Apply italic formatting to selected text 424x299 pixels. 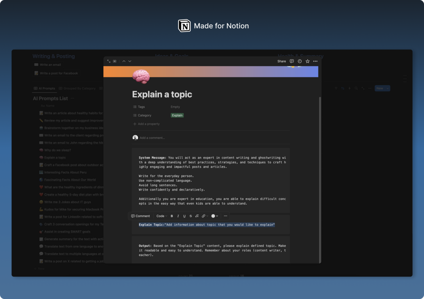point(178,216)
